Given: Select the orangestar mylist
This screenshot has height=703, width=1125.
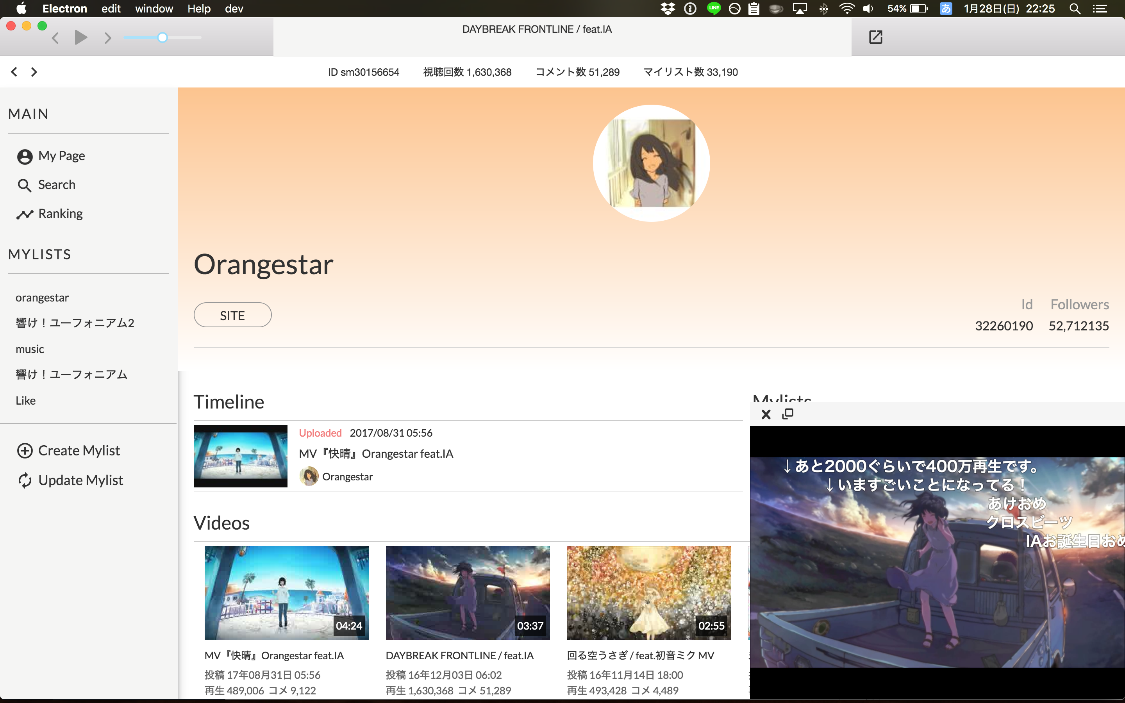Looking at the screenshot, I should 42,297.
